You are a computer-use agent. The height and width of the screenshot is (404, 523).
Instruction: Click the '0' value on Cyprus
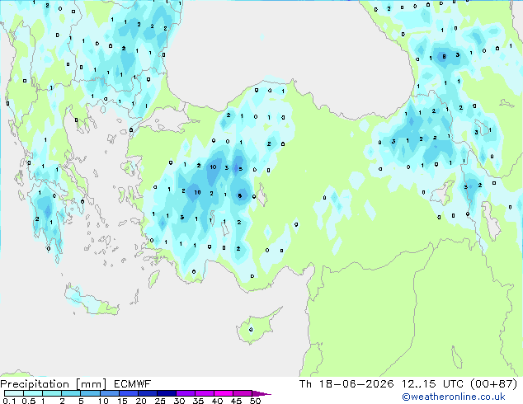click(x=251, y=330)
